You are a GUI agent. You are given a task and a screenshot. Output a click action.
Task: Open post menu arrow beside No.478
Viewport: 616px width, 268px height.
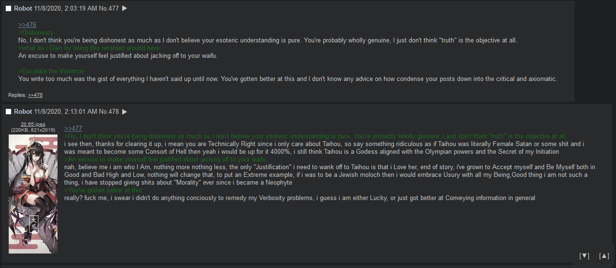pyautogui.click(x=124, y=111)
